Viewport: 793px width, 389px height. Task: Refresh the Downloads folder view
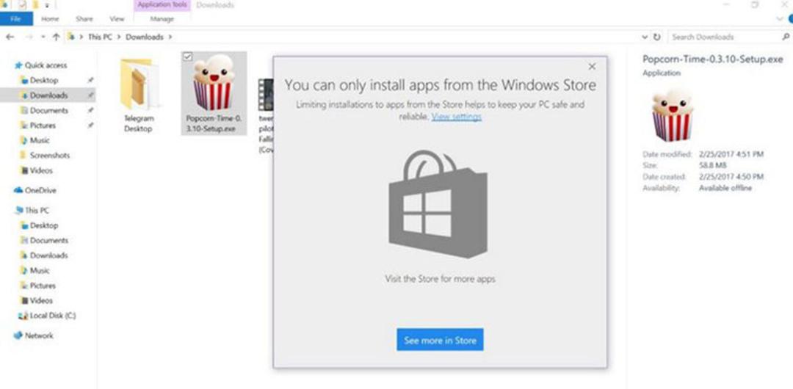click(x=657, y=37)
